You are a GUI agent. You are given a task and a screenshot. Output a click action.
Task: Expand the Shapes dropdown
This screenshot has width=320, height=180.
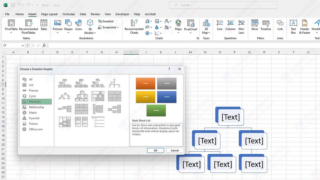coord(68,33)
